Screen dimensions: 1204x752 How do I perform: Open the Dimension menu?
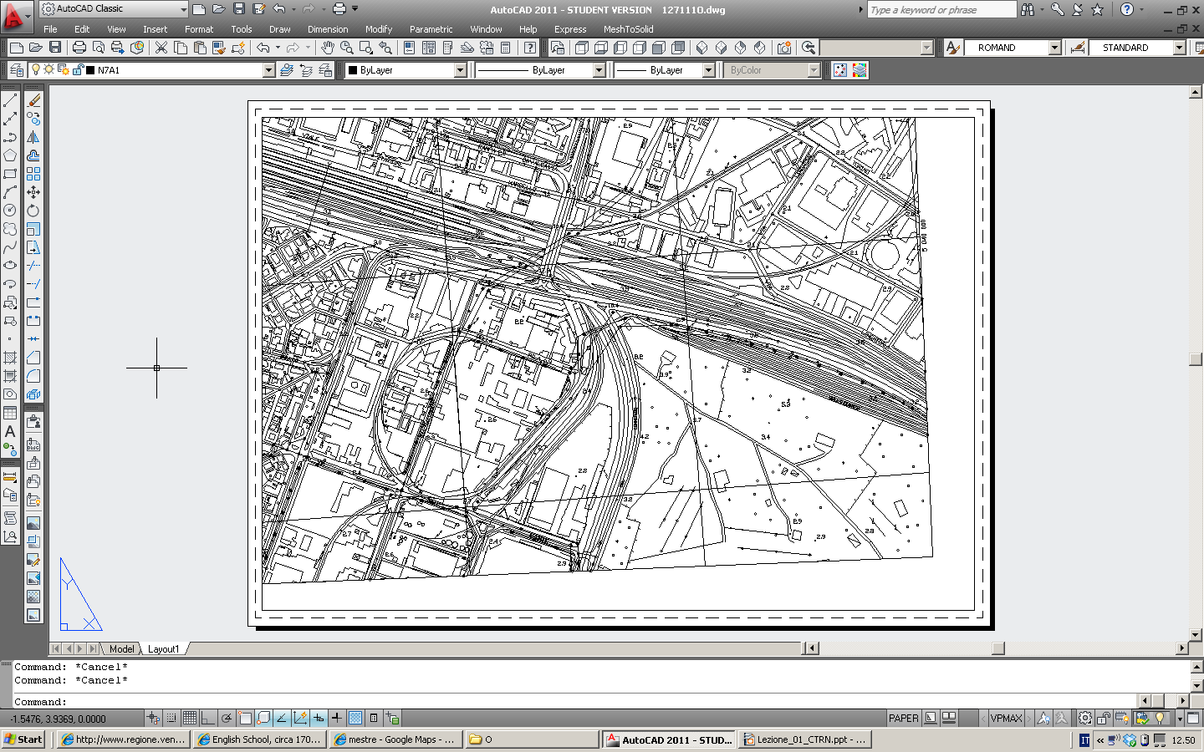pyautogui.click(x=328, y=29)
